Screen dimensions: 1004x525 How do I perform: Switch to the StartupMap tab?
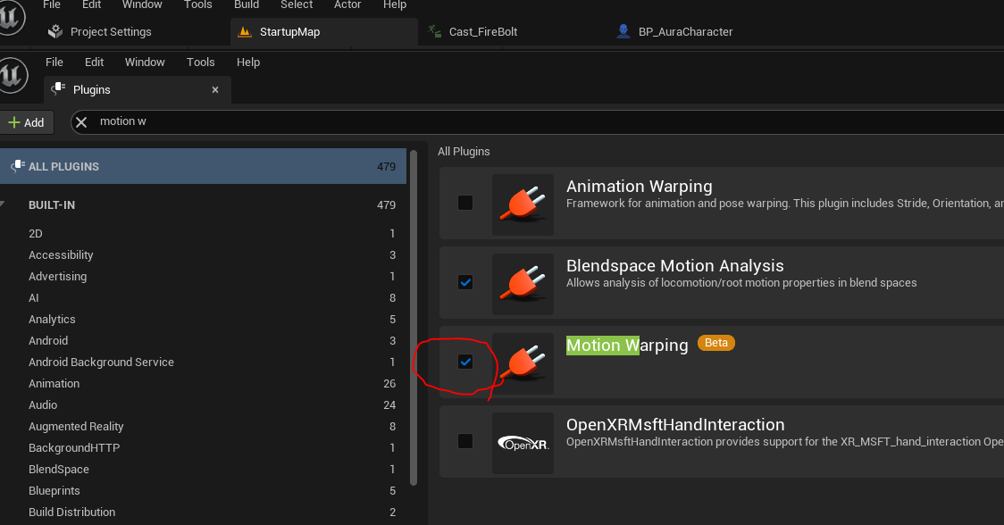click(324, 31)
